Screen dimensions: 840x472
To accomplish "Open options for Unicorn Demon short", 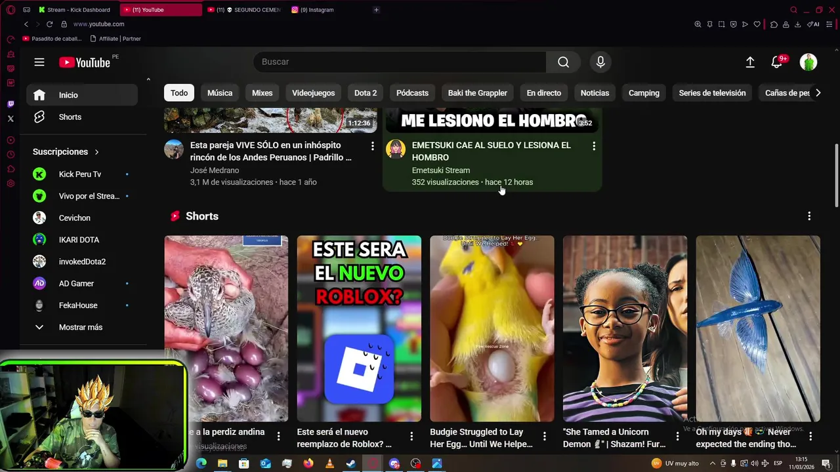I will (x=677, y=436).
